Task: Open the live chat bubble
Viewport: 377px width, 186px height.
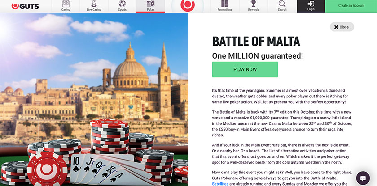Action: point(363,178)
